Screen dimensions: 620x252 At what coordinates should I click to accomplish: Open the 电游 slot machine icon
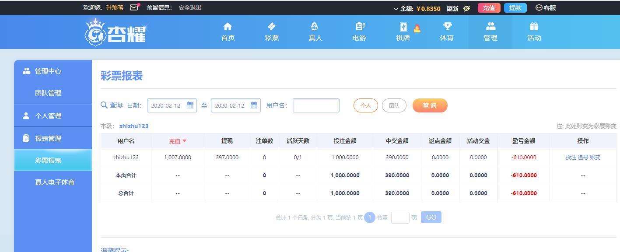click(359, 27)
